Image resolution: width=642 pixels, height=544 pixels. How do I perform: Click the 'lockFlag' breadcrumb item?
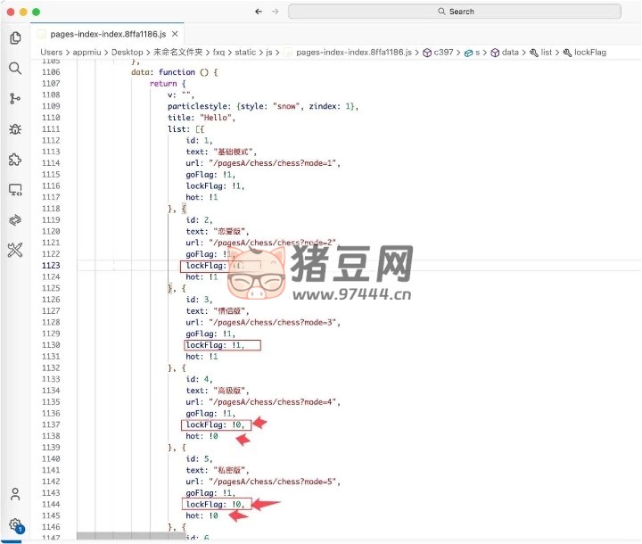[589, 53]
